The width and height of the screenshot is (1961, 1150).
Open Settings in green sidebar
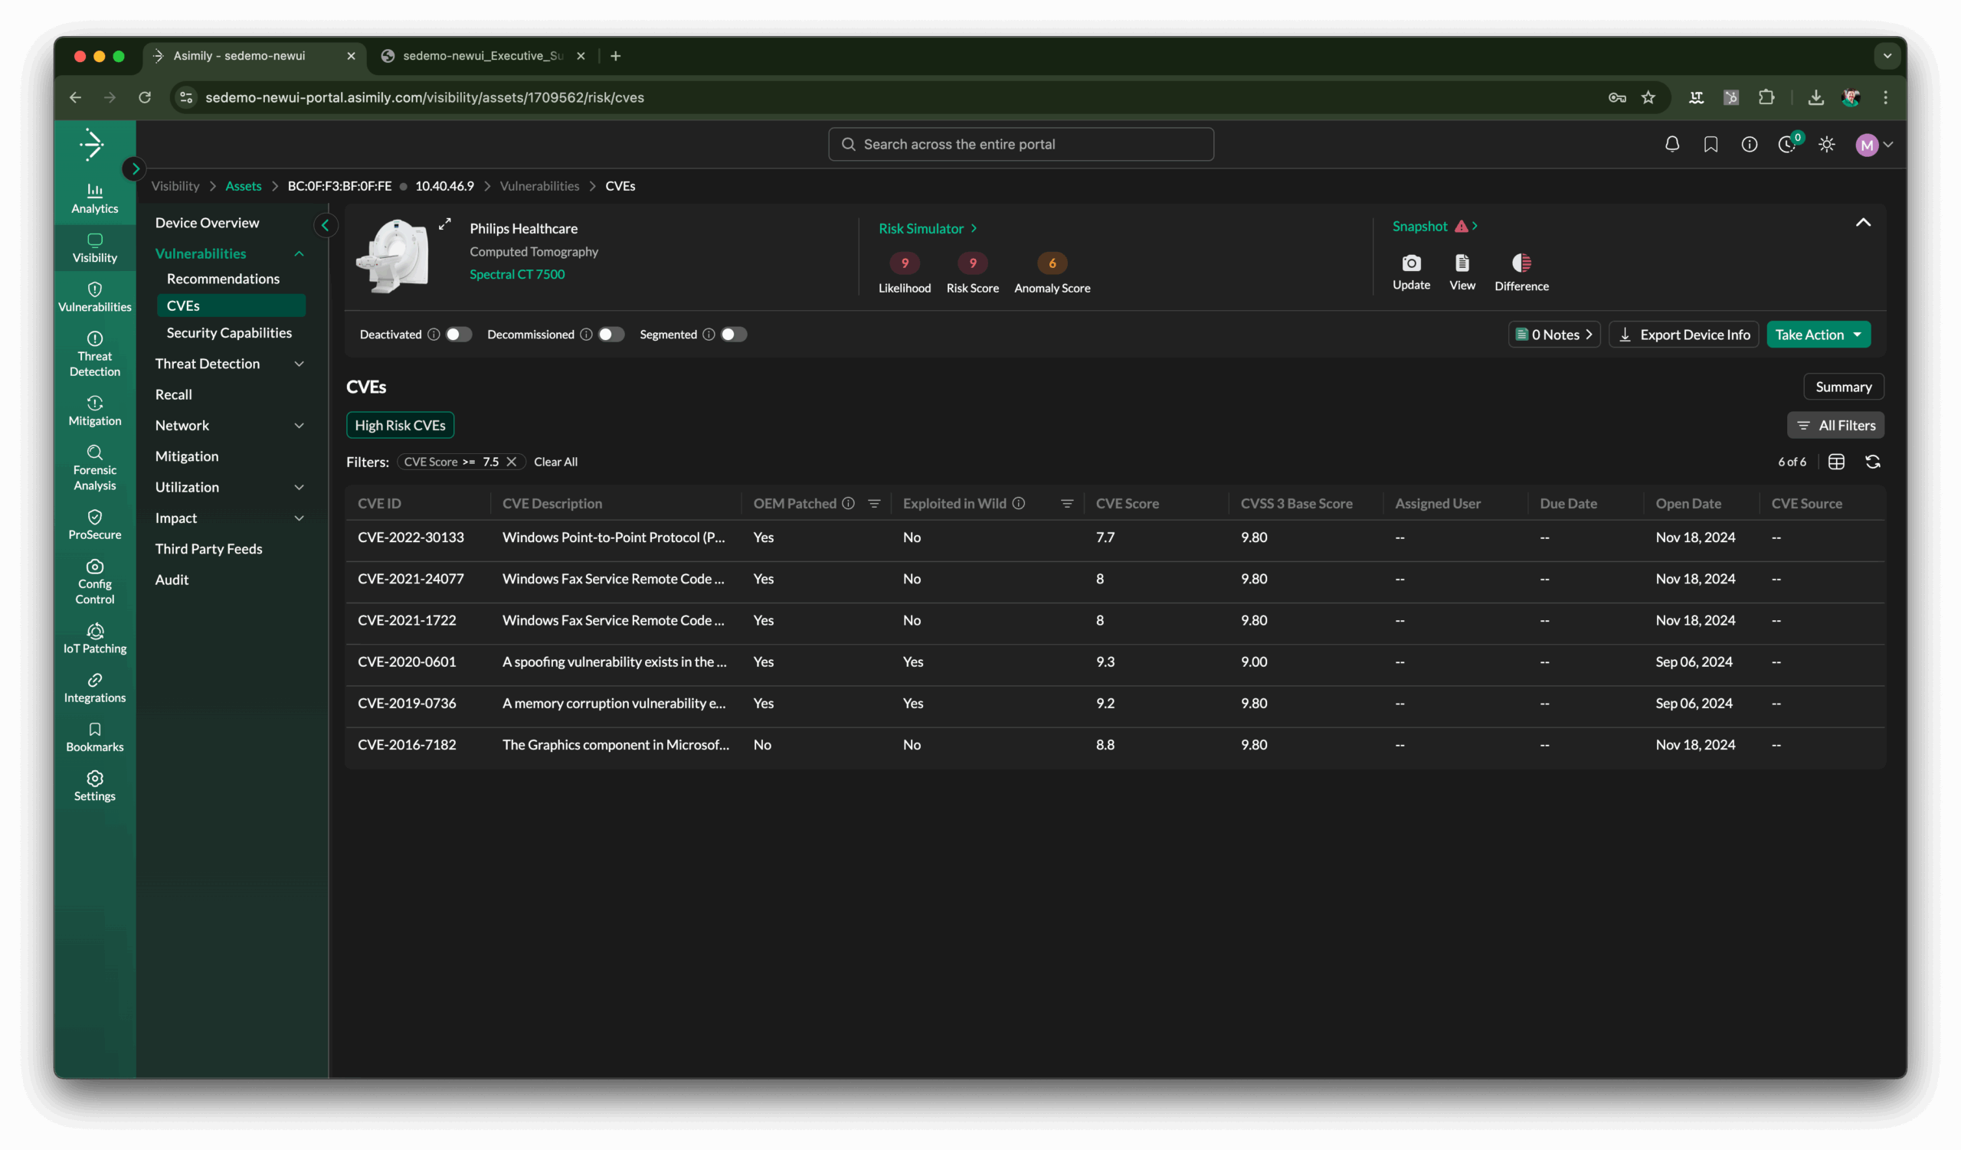pos(94,787)
